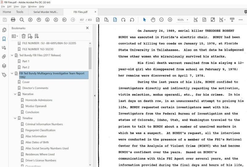Screen dimensions: 247x167
Task: Select the Hand pan tool
Action: click(153, 20)
